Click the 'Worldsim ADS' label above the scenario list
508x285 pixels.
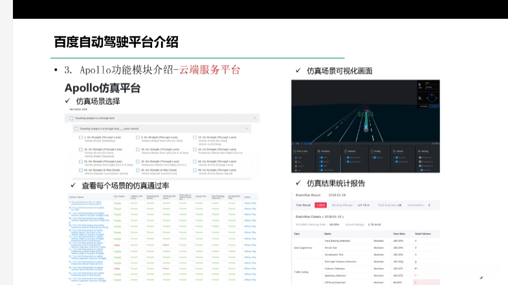coord(78,109)
